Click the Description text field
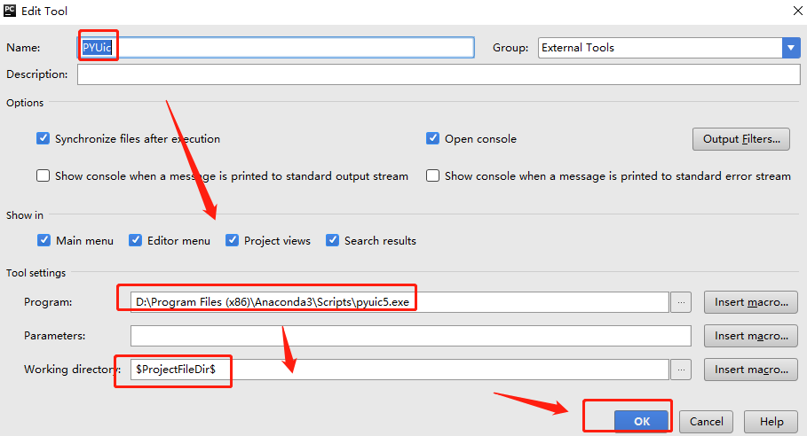This screenshot has width=807, height=436. pyautogui.click(x=439, y=74)
